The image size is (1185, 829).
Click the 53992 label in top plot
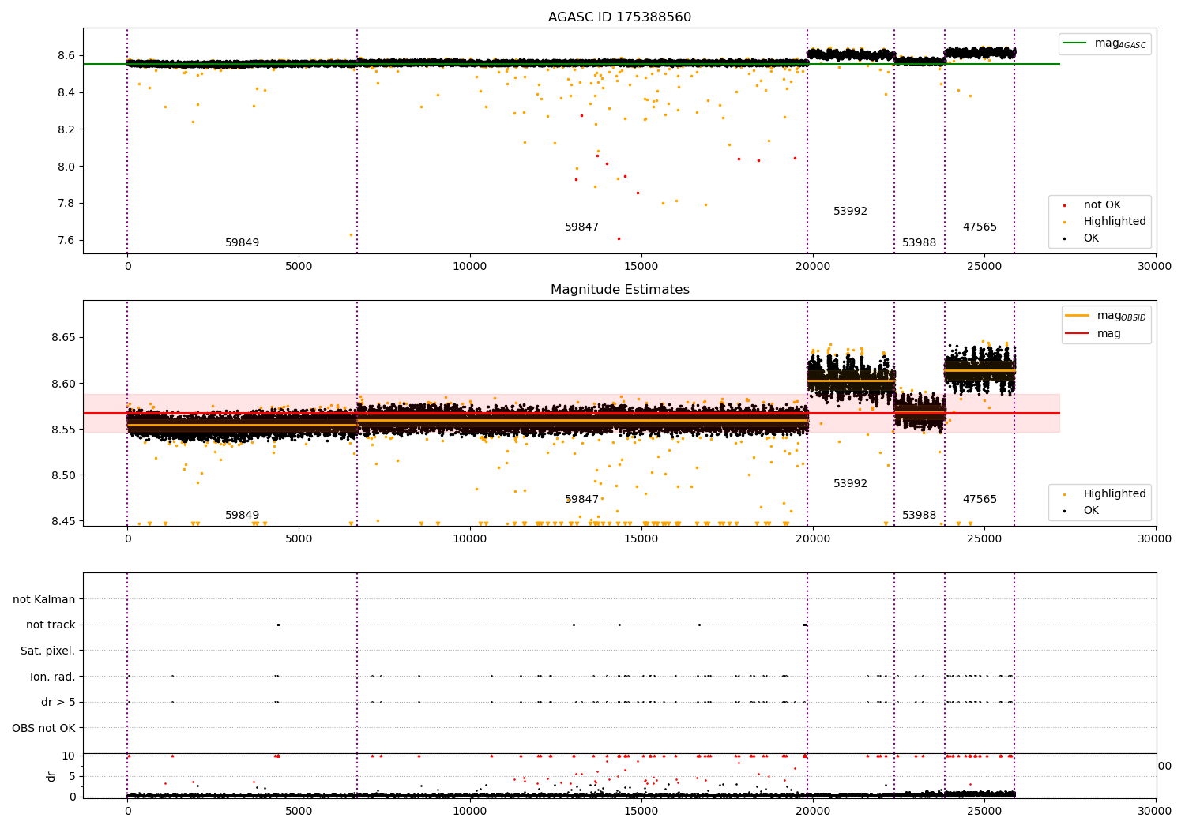click(x=850, y=212)
